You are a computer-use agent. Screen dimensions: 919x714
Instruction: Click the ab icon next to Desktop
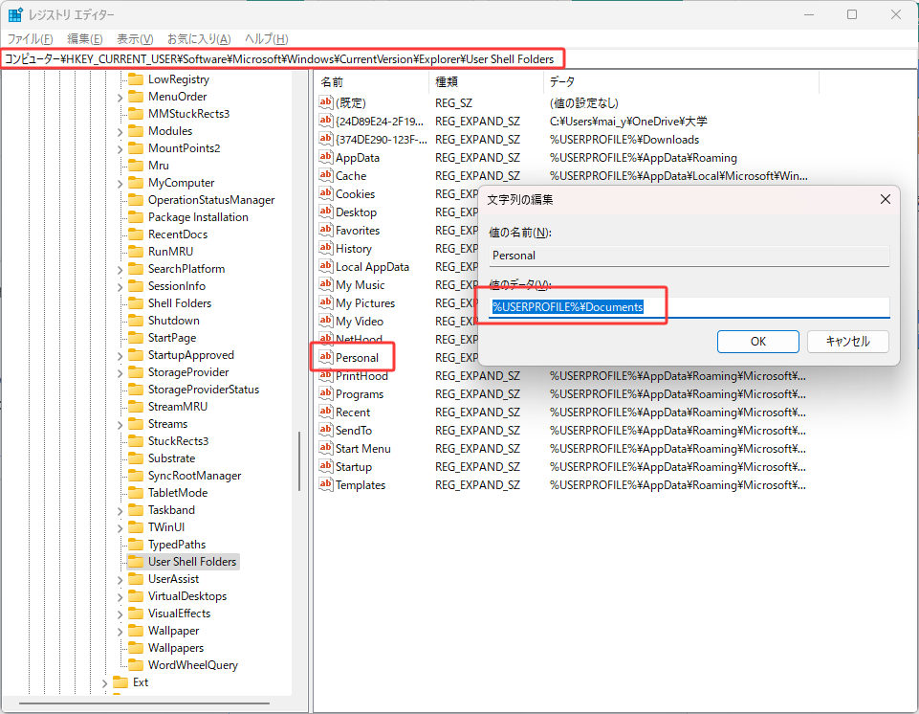pyautogui.click(x=326, y=212)
